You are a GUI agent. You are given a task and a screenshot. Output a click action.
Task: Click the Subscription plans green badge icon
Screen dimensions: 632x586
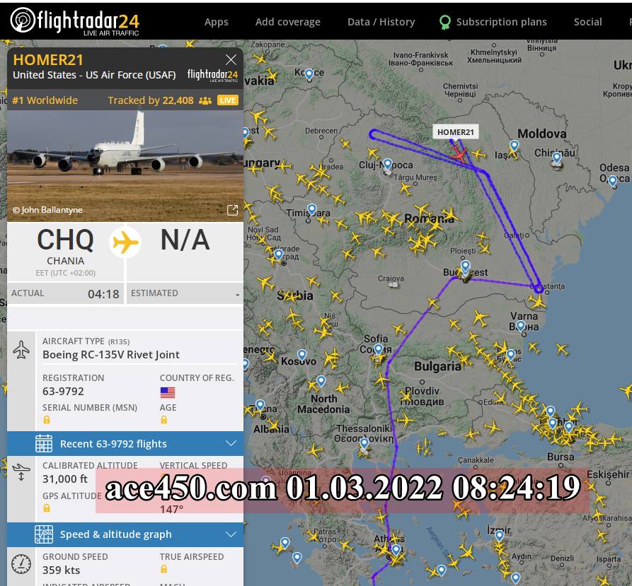click(x=444, y=22)
